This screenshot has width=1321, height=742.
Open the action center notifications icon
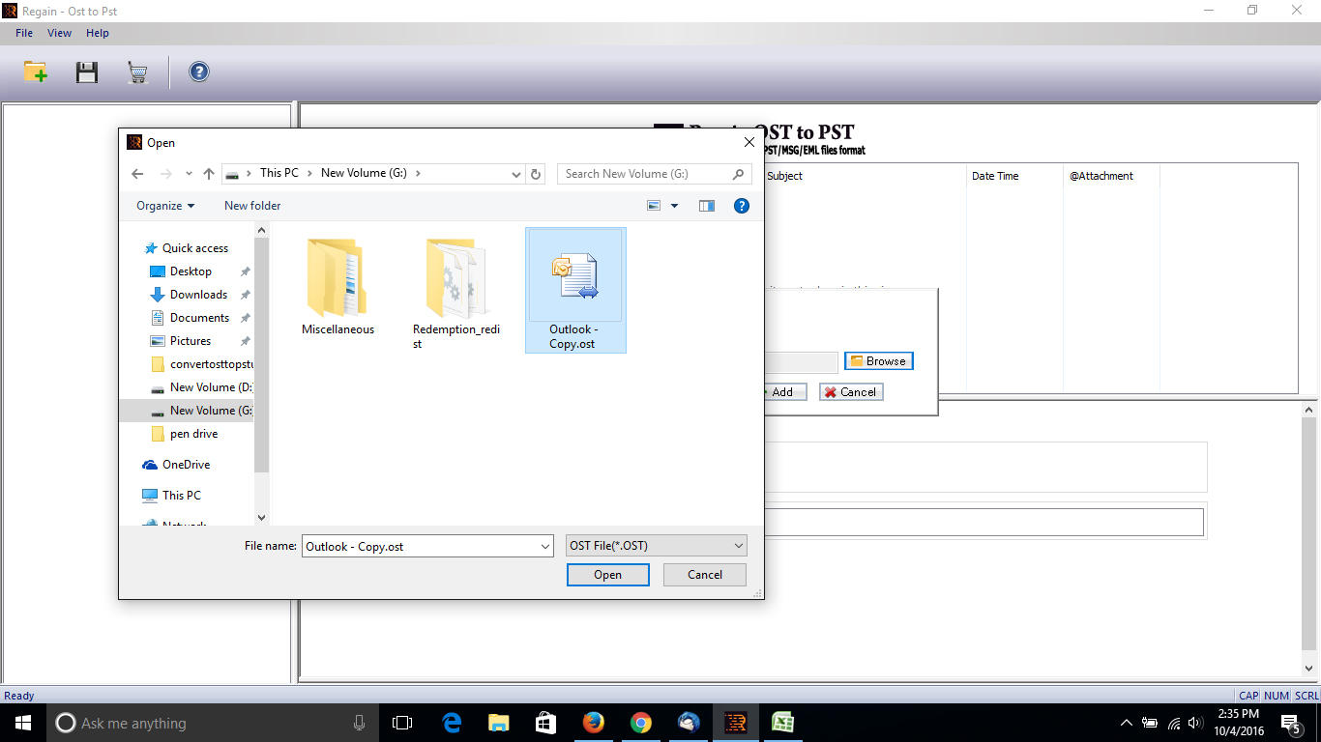[x=1290, y=723]
